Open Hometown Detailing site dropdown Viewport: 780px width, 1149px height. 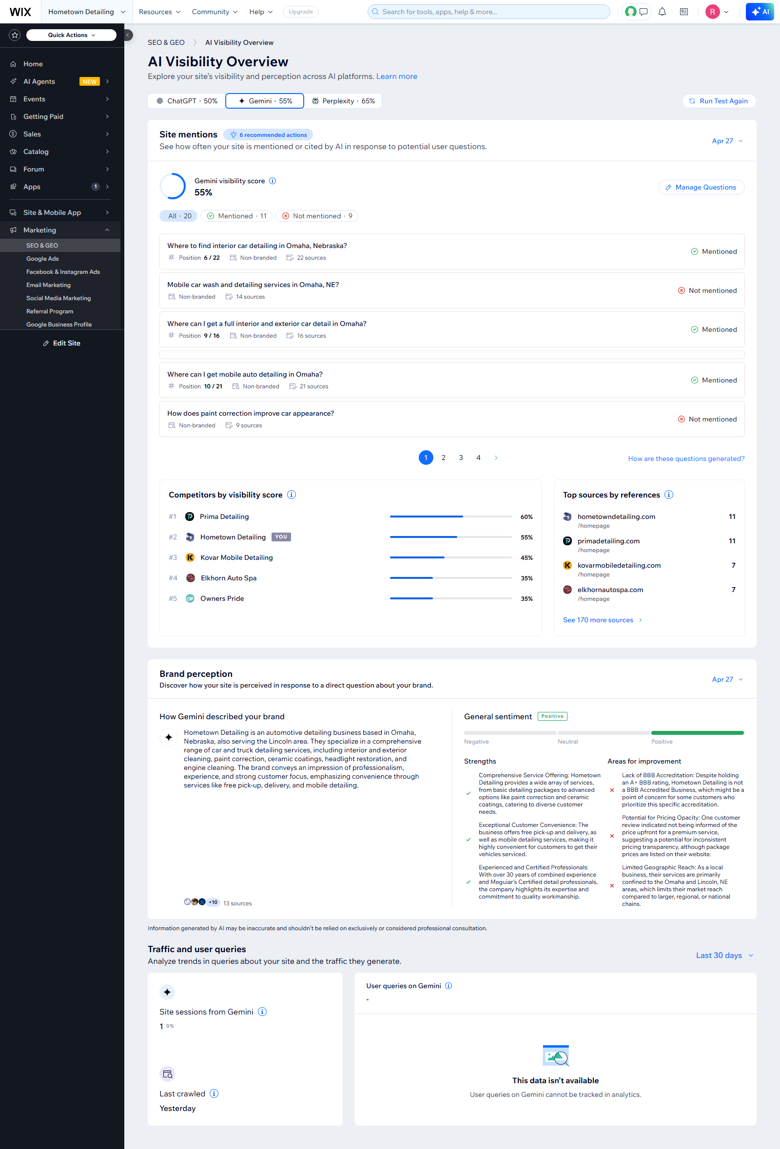pyautogui.click(x=87, y=12)
